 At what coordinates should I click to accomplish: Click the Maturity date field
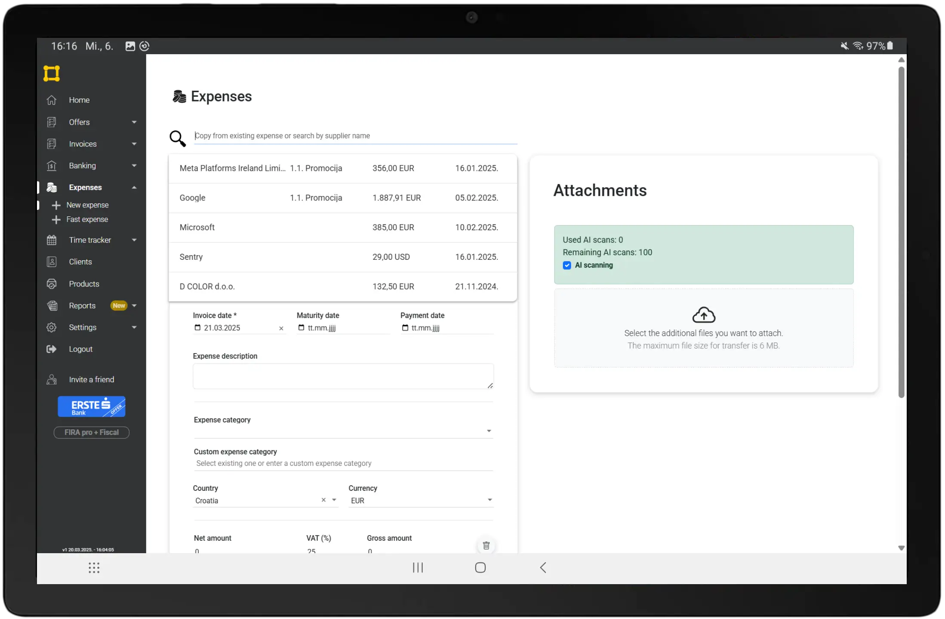pyautogui.click(x=343, y=328)
